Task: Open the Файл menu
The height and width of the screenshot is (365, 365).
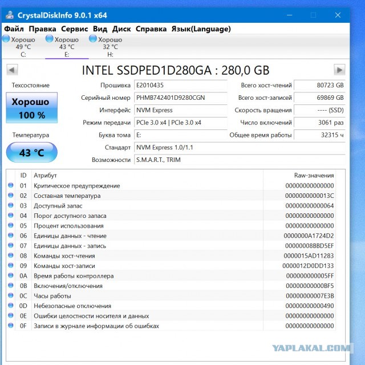Action: 14,29
